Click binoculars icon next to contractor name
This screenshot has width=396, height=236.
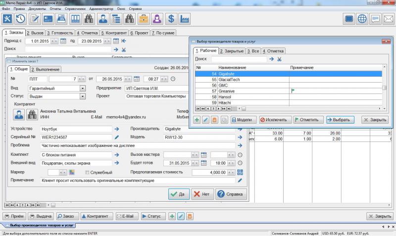pos(32,115)
